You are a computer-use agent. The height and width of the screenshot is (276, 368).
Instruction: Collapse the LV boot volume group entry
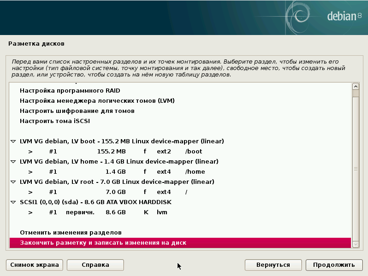[13, 141]
